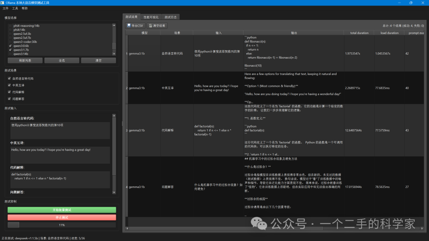Click the 1.9753547s total duration cell
Viewport: 429px width, 241px height.
(x=359, y=54)
